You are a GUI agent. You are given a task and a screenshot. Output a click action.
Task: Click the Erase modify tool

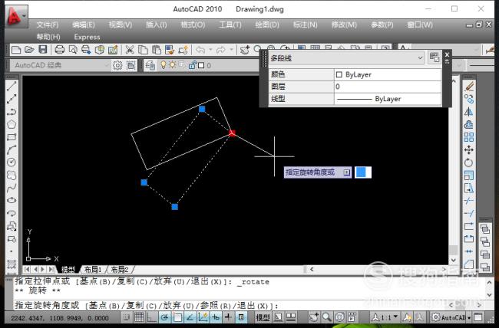pos(469,86)
